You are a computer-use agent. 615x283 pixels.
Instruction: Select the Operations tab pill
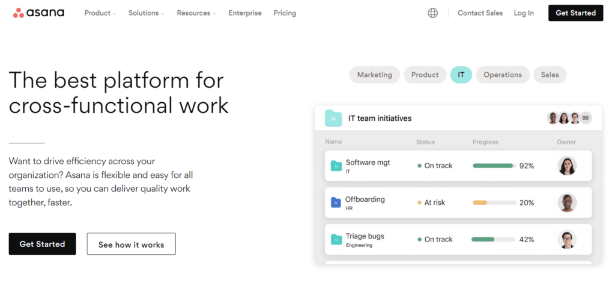pos(503,75)
